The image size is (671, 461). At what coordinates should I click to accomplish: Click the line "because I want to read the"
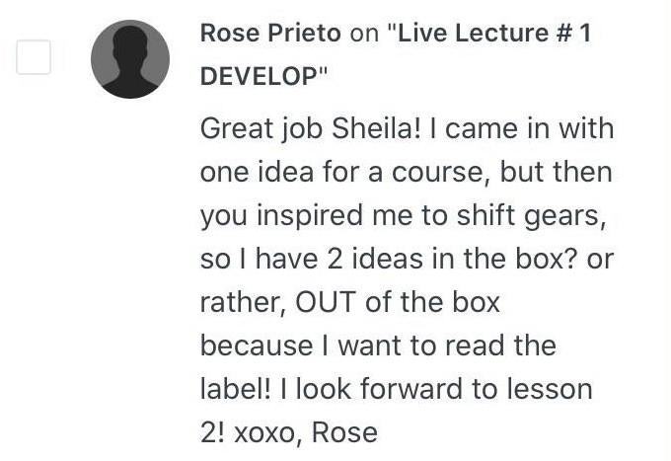pyautogui.click(x=378, y=346)
